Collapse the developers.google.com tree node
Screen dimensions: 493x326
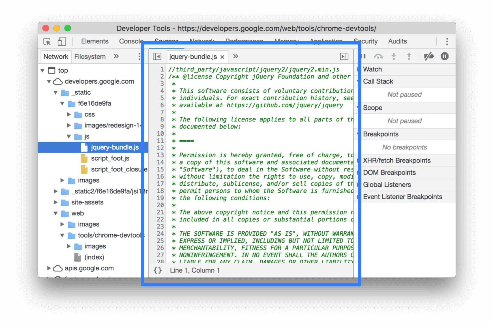click(49, 81)
